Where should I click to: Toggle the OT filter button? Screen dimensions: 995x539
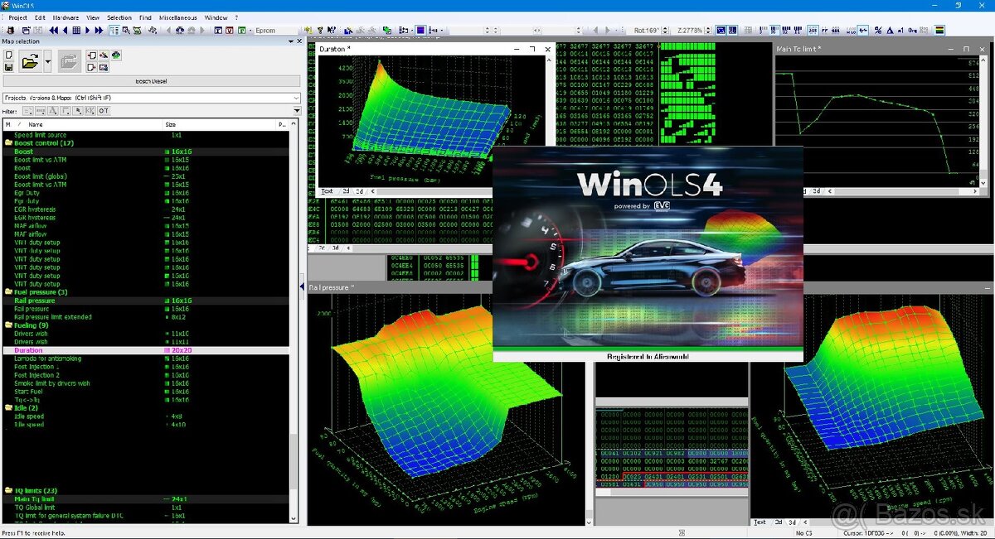(x=104, y=110)
